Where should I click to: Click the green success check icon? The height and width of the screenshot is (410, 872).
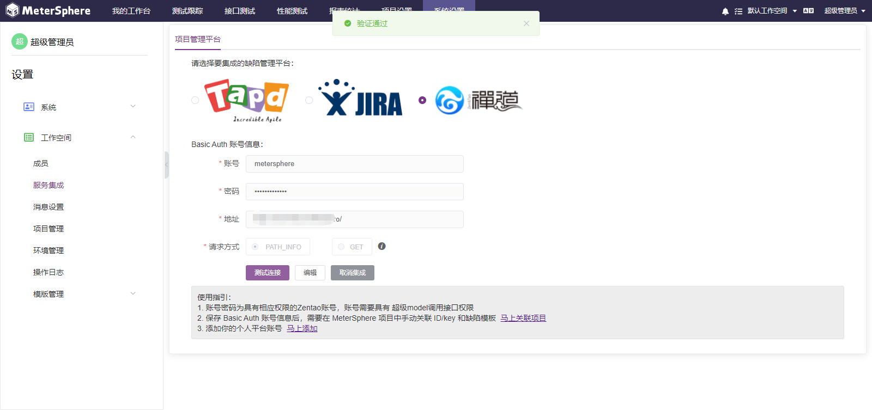point(348,23)
